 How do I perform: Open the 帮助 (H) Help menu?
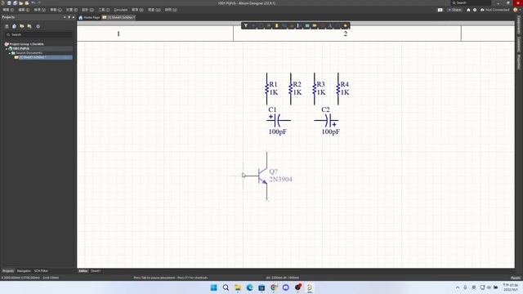point(171,10)
